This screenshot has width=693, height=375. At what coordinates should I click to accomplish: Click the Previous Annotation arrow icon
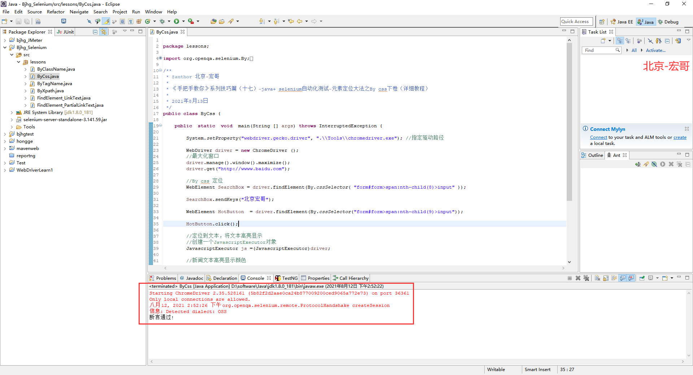pyautogui.click(x=276, y=21)
